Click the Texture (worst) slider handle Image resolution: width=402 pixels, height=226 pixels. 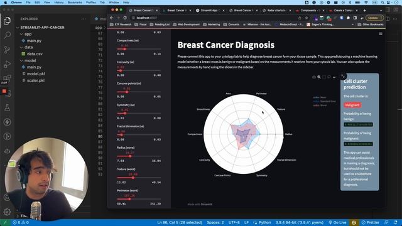click(x=133, y=178)
